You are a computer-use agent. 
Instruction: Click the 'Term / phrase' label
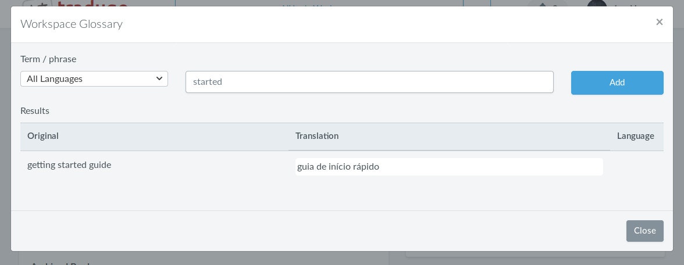pyautogui.click(x=48, y=59)
